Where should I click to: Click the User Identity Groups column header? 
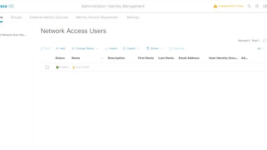tap(224, 58)
